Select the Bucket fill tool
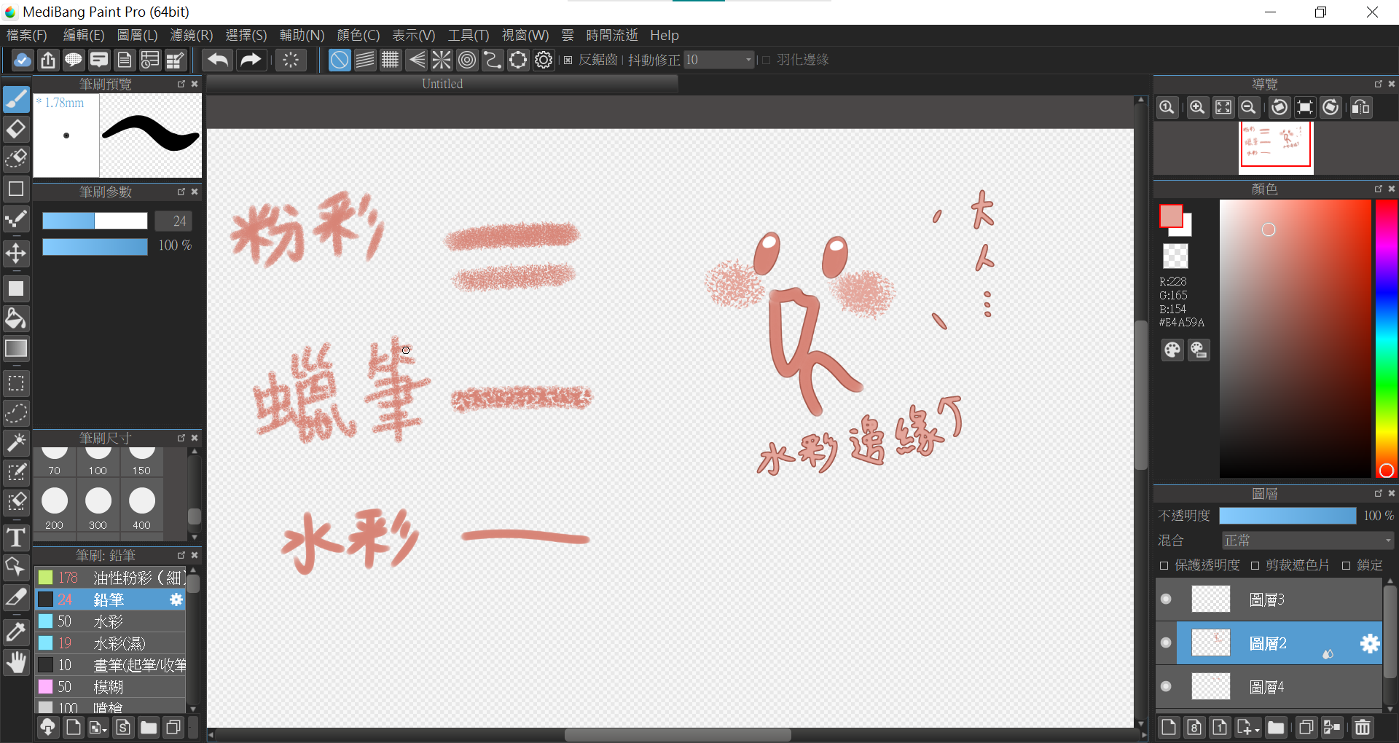Viewport: 1399px width, 743px height. click(x=16, y=318)
